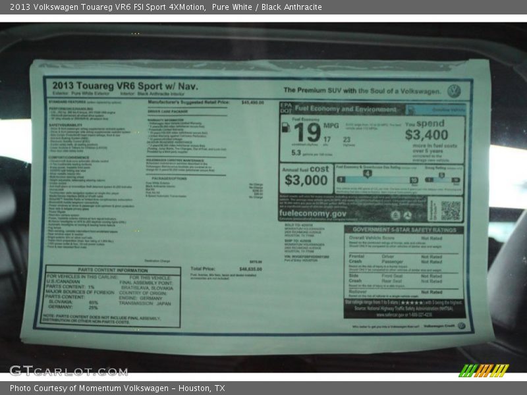The width and height of the screenshot is (527, 395).
Task: Click the total price amount '$46,635.00'
Action: point(251,269)
